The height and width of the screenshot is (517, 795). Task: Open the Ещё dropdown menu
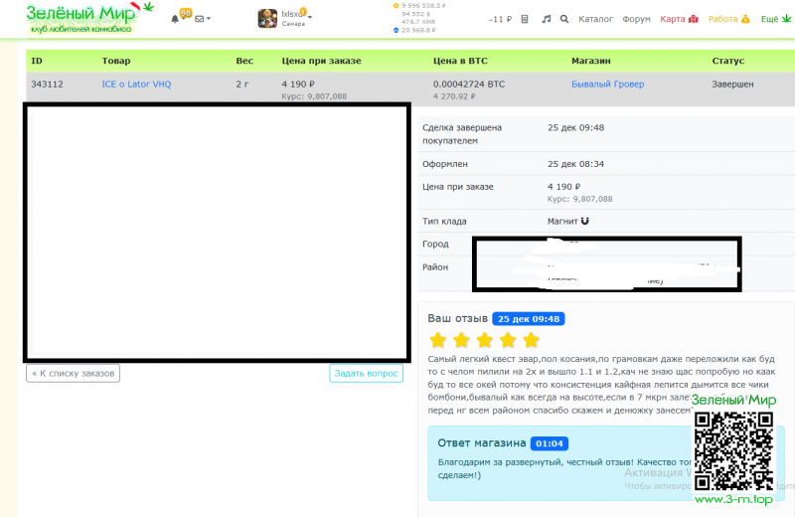773,19
